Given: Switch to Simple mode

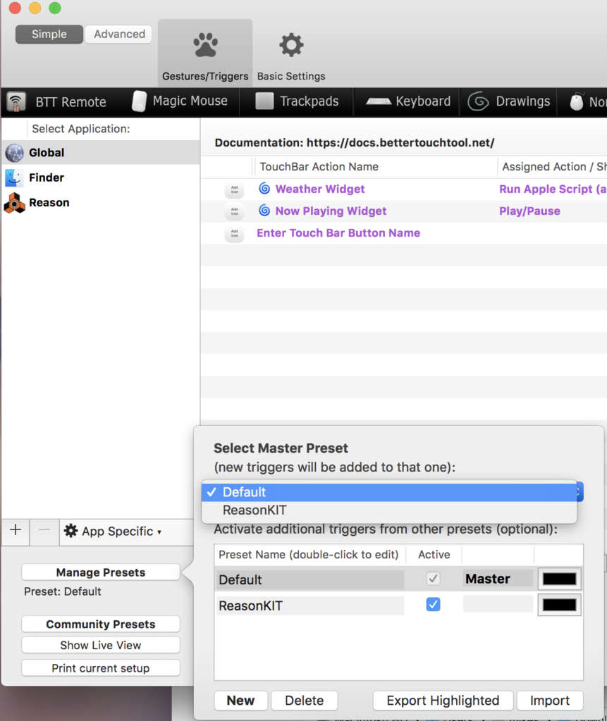Looking at the screenshot, I should [49, 35].
